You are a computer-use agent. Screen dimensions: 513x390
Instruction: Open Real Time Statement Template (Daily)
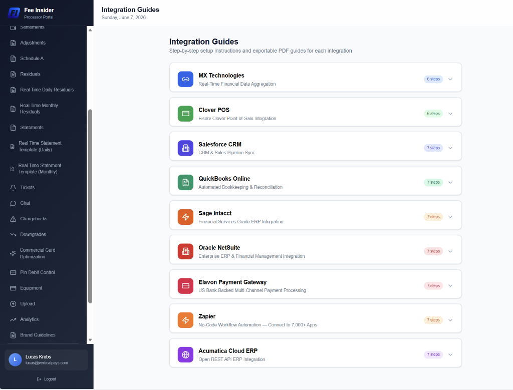(44, 147)
